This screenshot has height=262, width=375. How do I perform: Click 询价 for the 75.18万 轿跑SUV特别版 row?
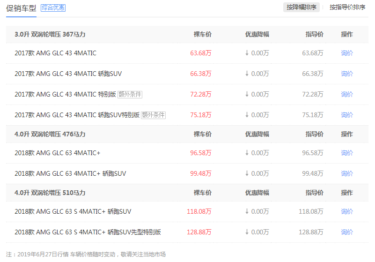point(347,115)
